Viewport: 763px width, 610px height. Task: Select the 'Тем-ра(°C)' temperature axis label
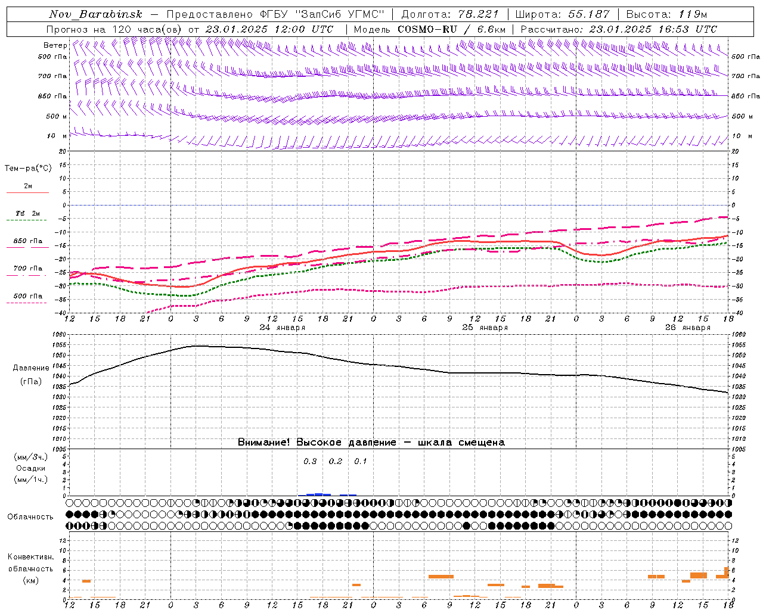pos(28,169)
